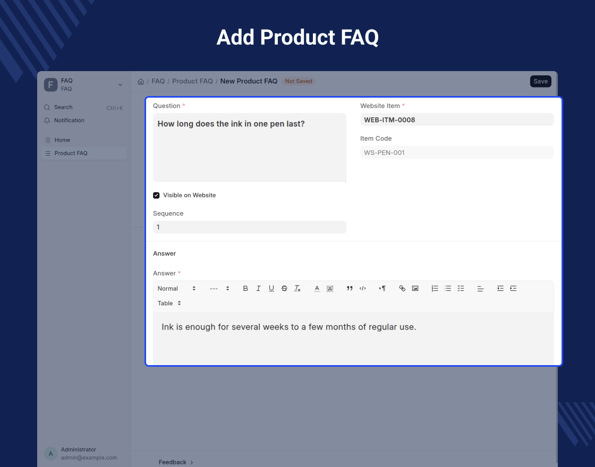The height and width of the screenshot is (467, 595).
Task: Click the Feedback link
Action: [x=172, y=462]
